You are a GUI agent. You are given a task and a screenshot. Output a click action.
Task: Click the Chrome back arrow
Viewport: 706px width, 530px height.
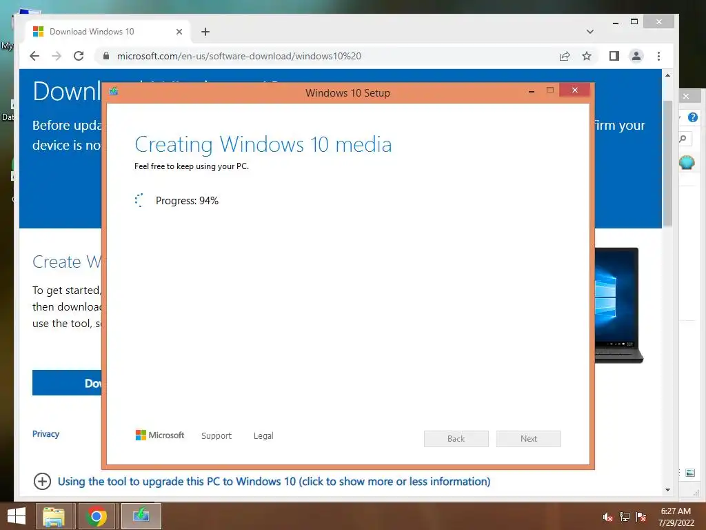click(x=34, y=56)
